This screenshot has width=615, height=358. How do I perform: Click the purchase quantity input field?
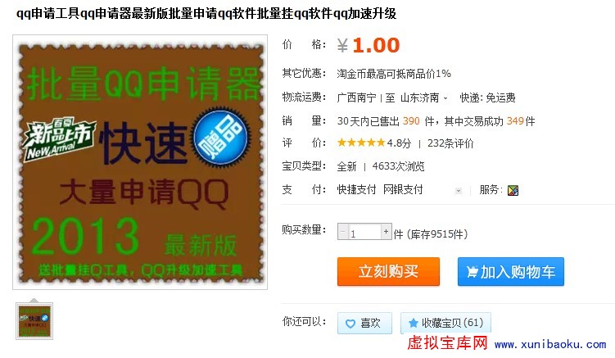364,232
